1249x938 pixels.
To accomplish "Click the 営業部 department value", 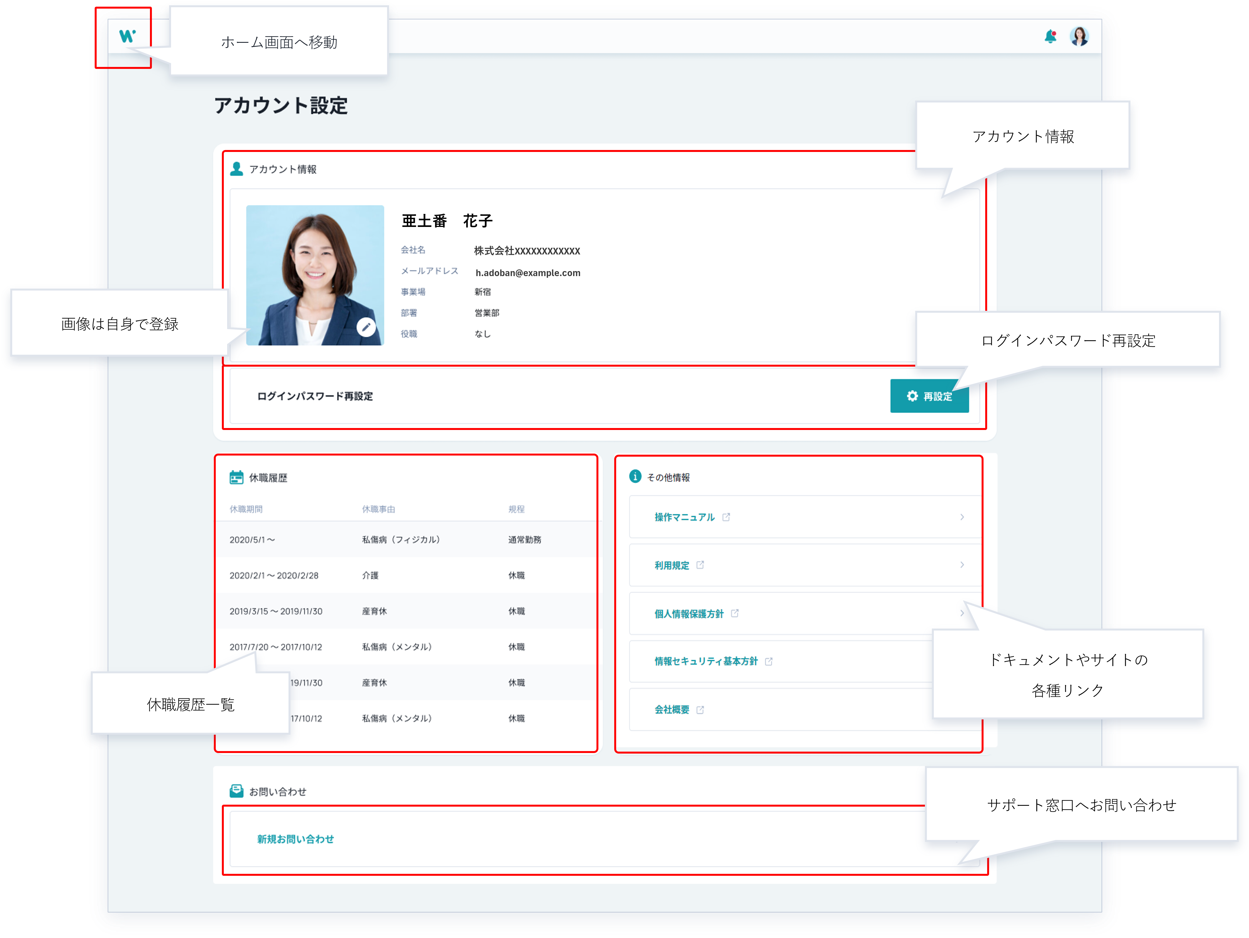I will (x=487, y=313).
